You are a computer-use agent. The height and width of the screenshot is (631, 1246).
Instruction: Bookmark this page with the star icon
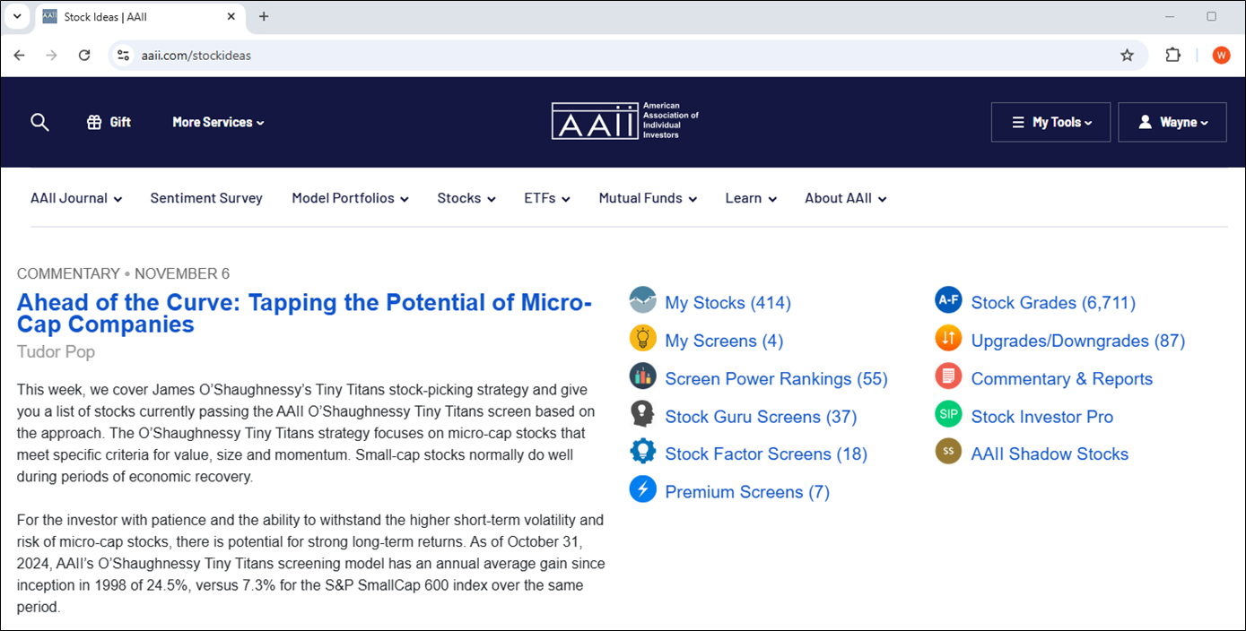[x=1127, y=56]
